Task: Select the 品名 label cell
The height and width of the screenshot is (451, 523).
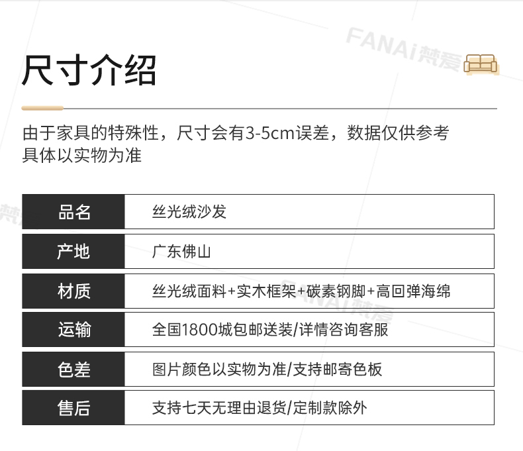Action: tap(73, 212)
